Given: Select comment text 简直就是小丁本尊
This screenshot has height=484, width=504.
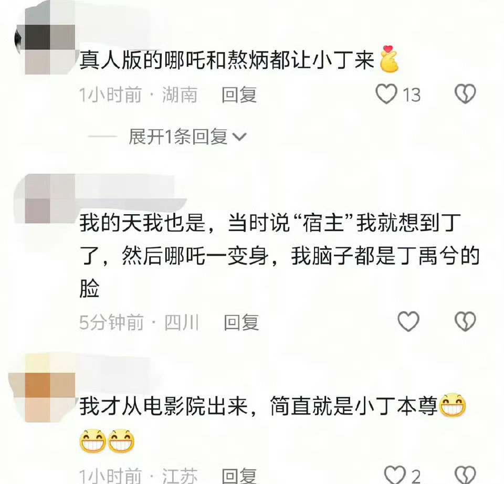Looking at the screenshot, I should pos(354,406).
